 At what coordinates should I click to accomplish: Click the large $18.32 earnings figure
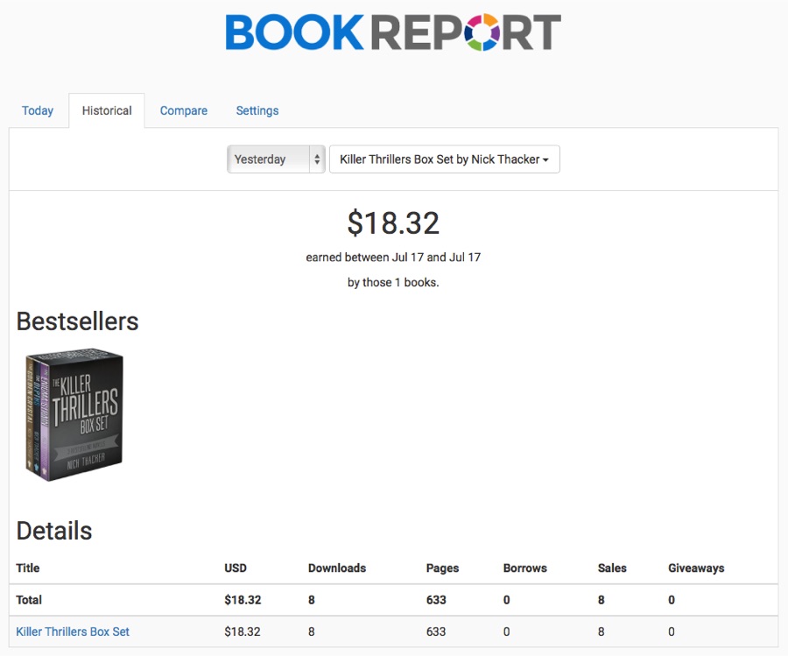point(393,223)
